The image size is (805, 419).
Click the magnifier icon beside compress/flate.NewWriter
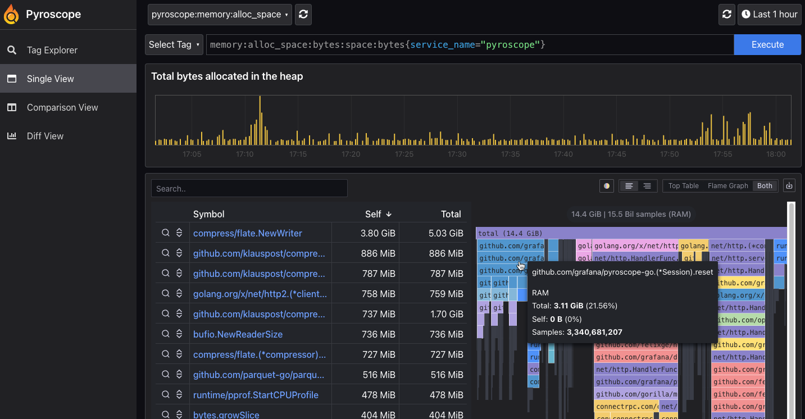click(165, 233)
